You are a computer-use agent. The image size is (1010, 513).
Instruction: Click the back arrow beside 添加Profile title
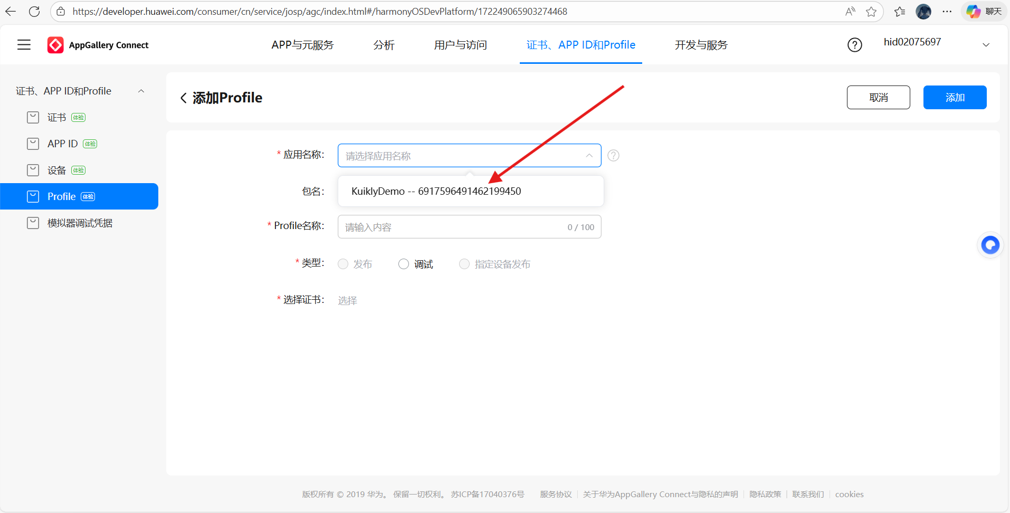coord(183,98)
